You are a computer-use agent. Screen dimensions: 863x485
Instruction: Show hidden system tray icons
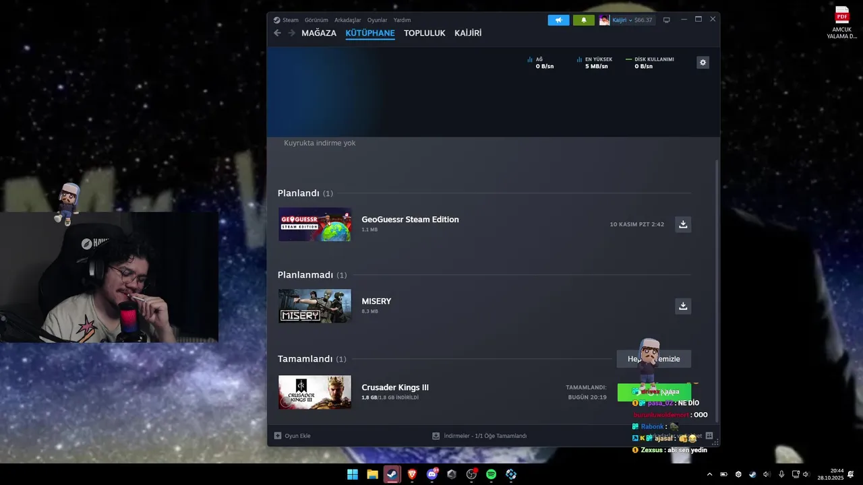pos(709,474)
